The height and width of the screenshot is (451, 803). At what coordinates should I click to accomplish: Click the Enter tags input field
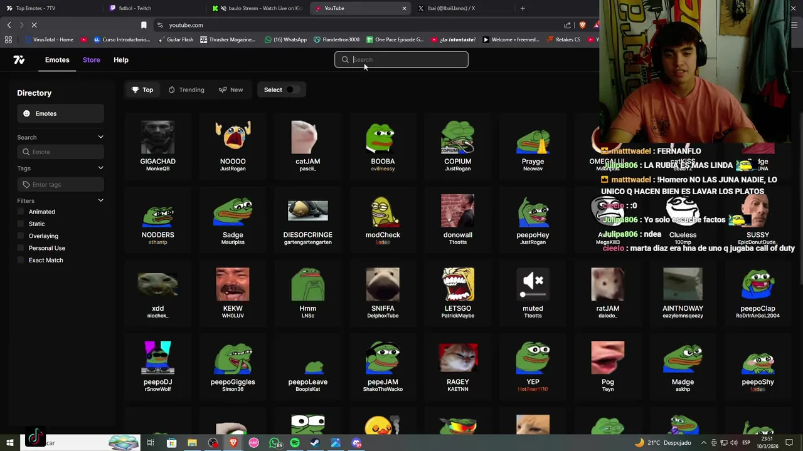pyautogui.click(x=60, y=184)
